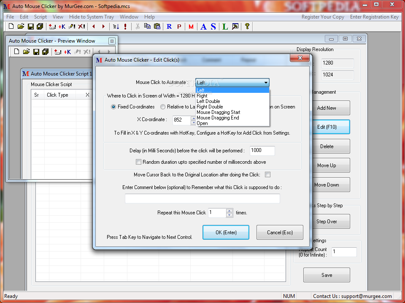Image resolution: width=405 pixels, height=303 pixels.
Task: Click Save icon in Preview Window toolbar
Action: (x=36, y=51)
